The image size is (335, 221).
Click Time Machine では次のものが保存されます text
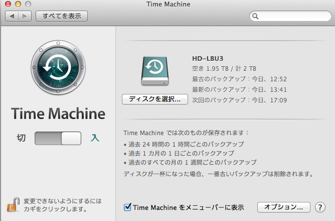(186, 133)
